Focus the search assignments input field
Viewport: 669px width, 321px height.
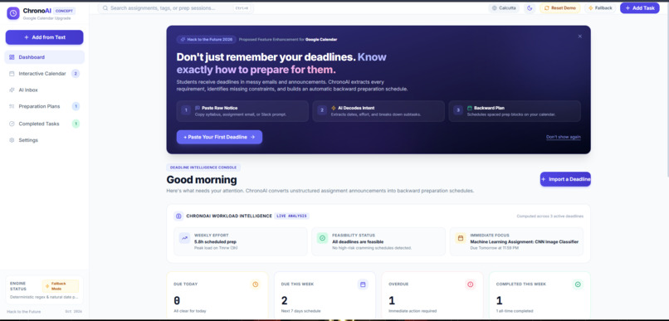point(176,8)
